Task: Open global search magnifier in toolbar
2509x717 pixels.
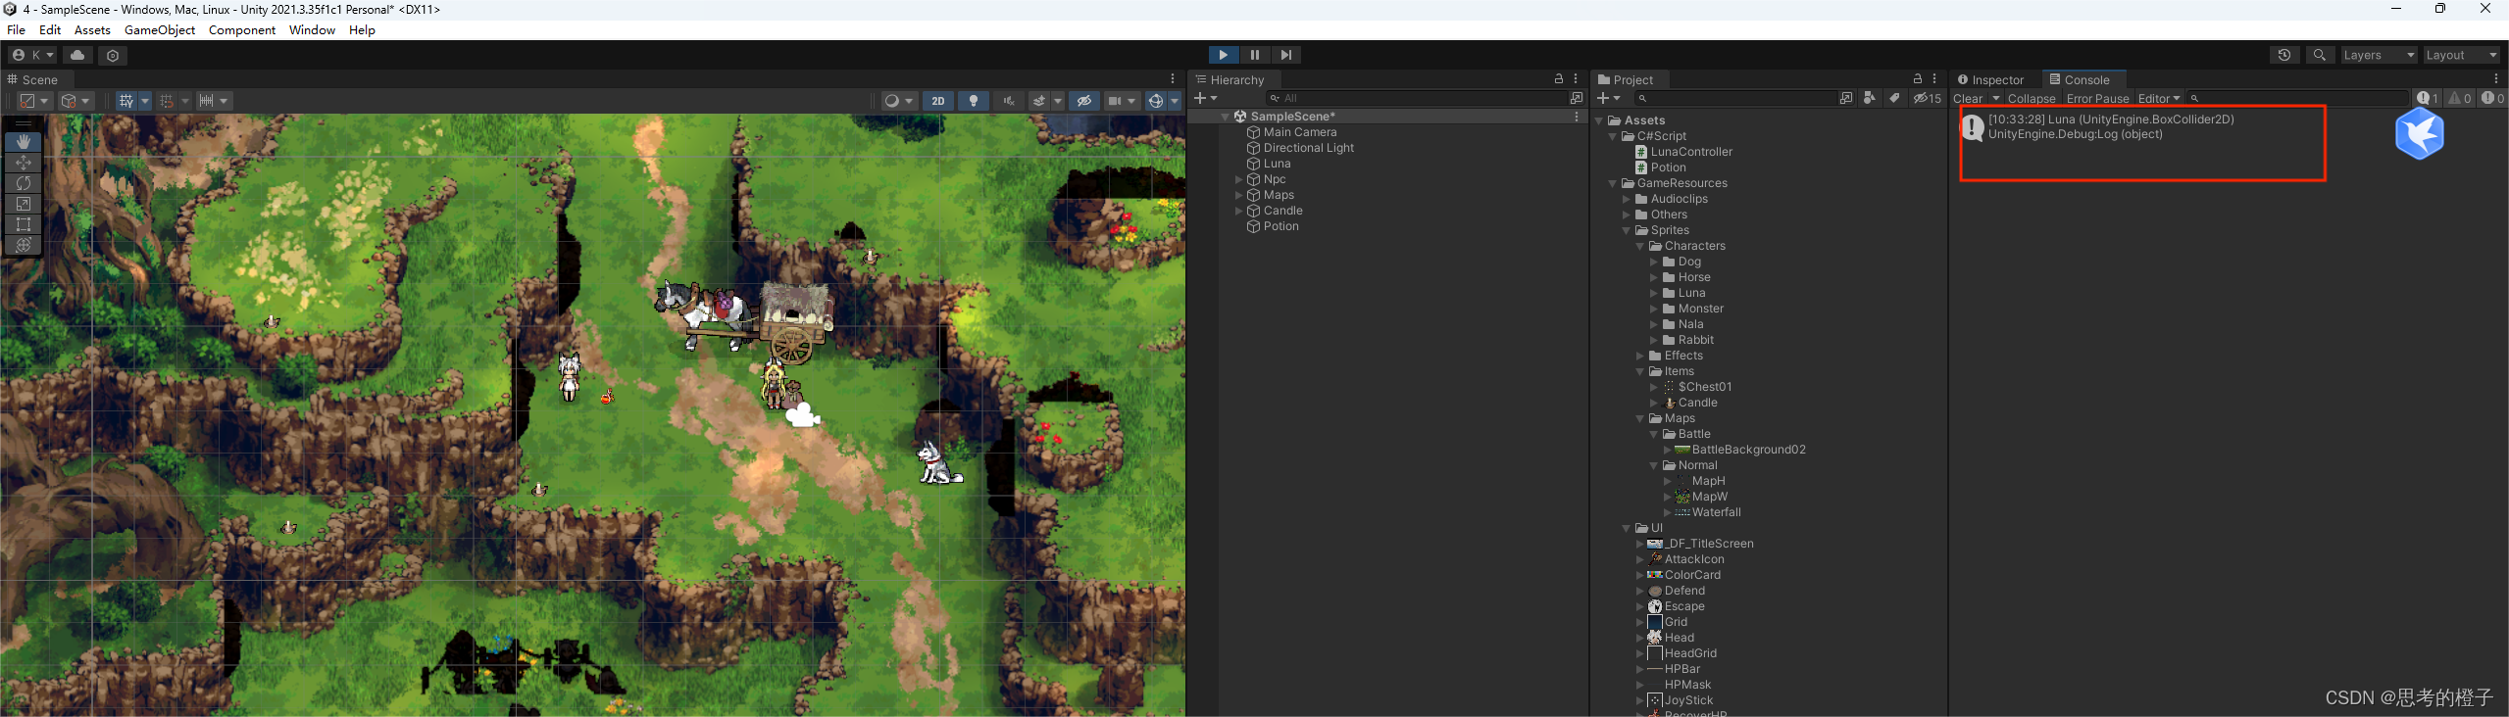Action: point(2320,55)
